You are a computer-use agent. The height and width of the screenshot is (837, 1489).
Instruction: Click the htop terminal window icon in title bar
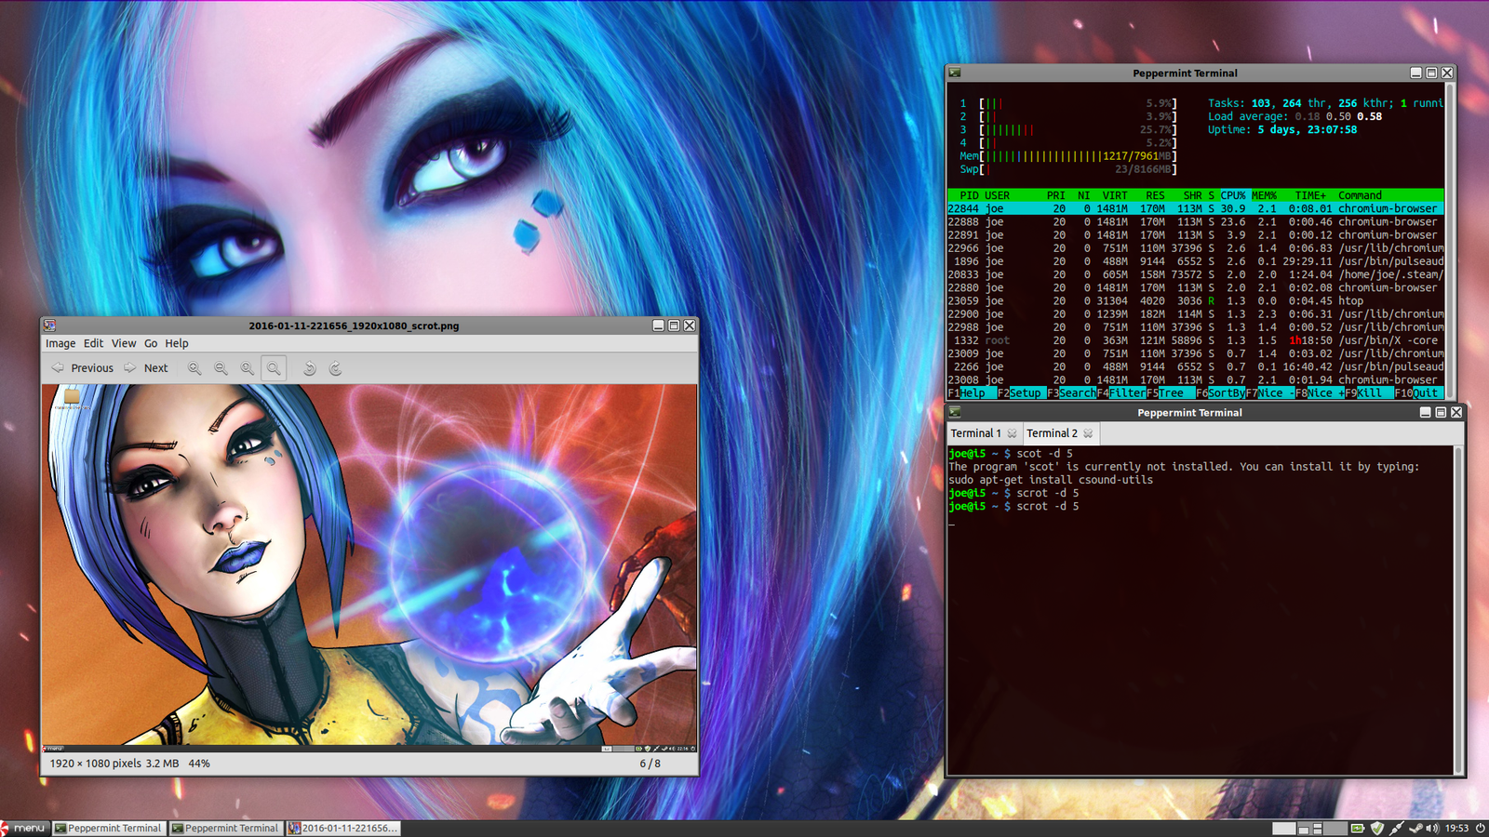(955, 73)
